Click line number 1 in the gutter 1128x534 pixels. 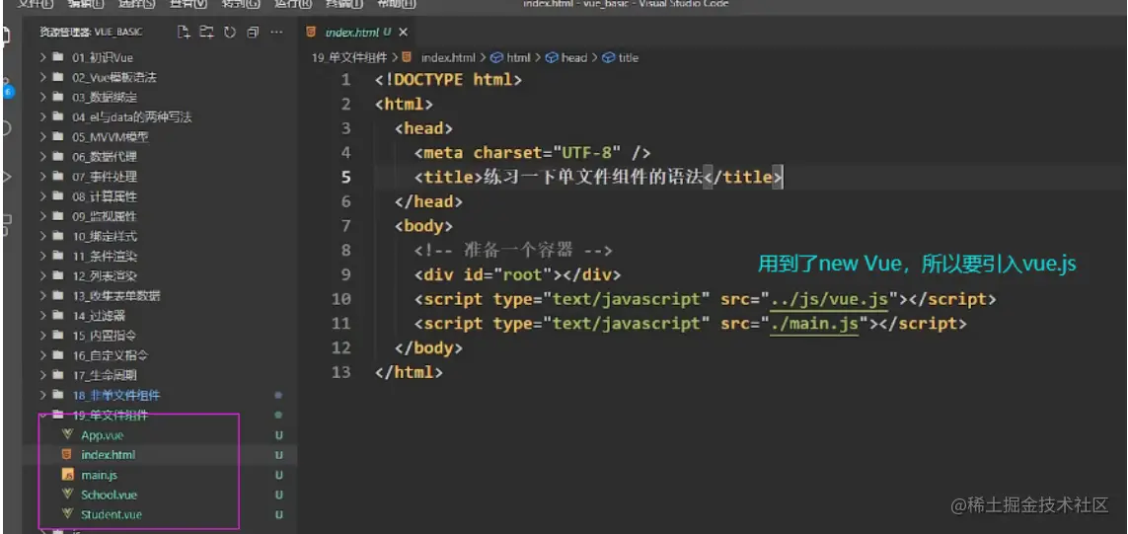point(346,79)
